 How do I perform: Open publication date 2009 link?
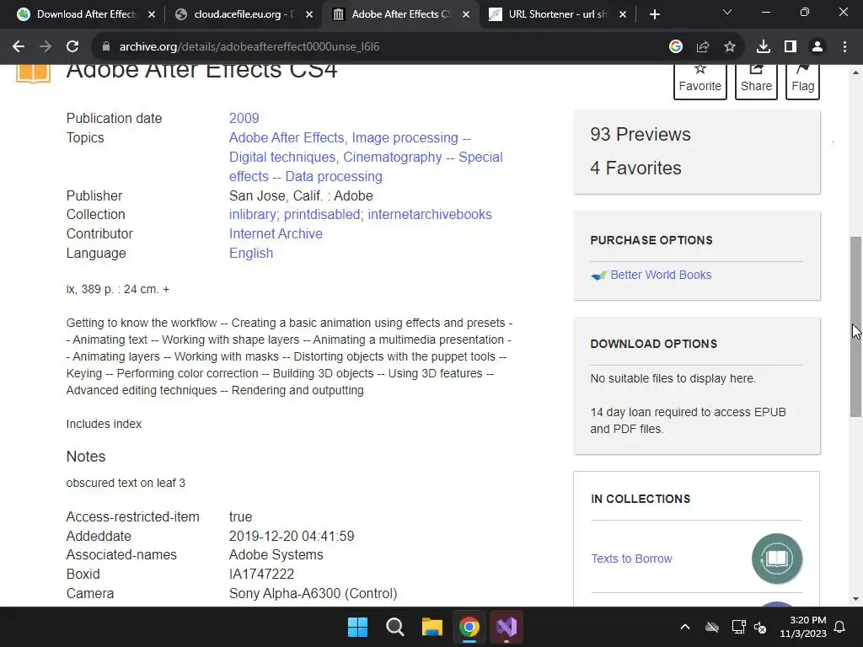click(244, 118)
